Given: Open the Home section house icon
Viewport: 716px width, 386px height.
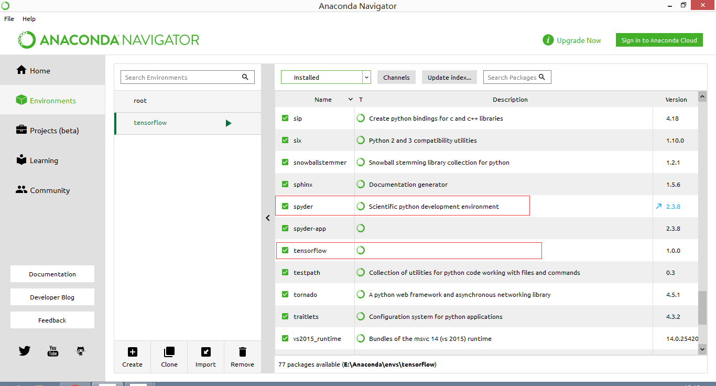Looking at the screenshot, I should [21, 70].
